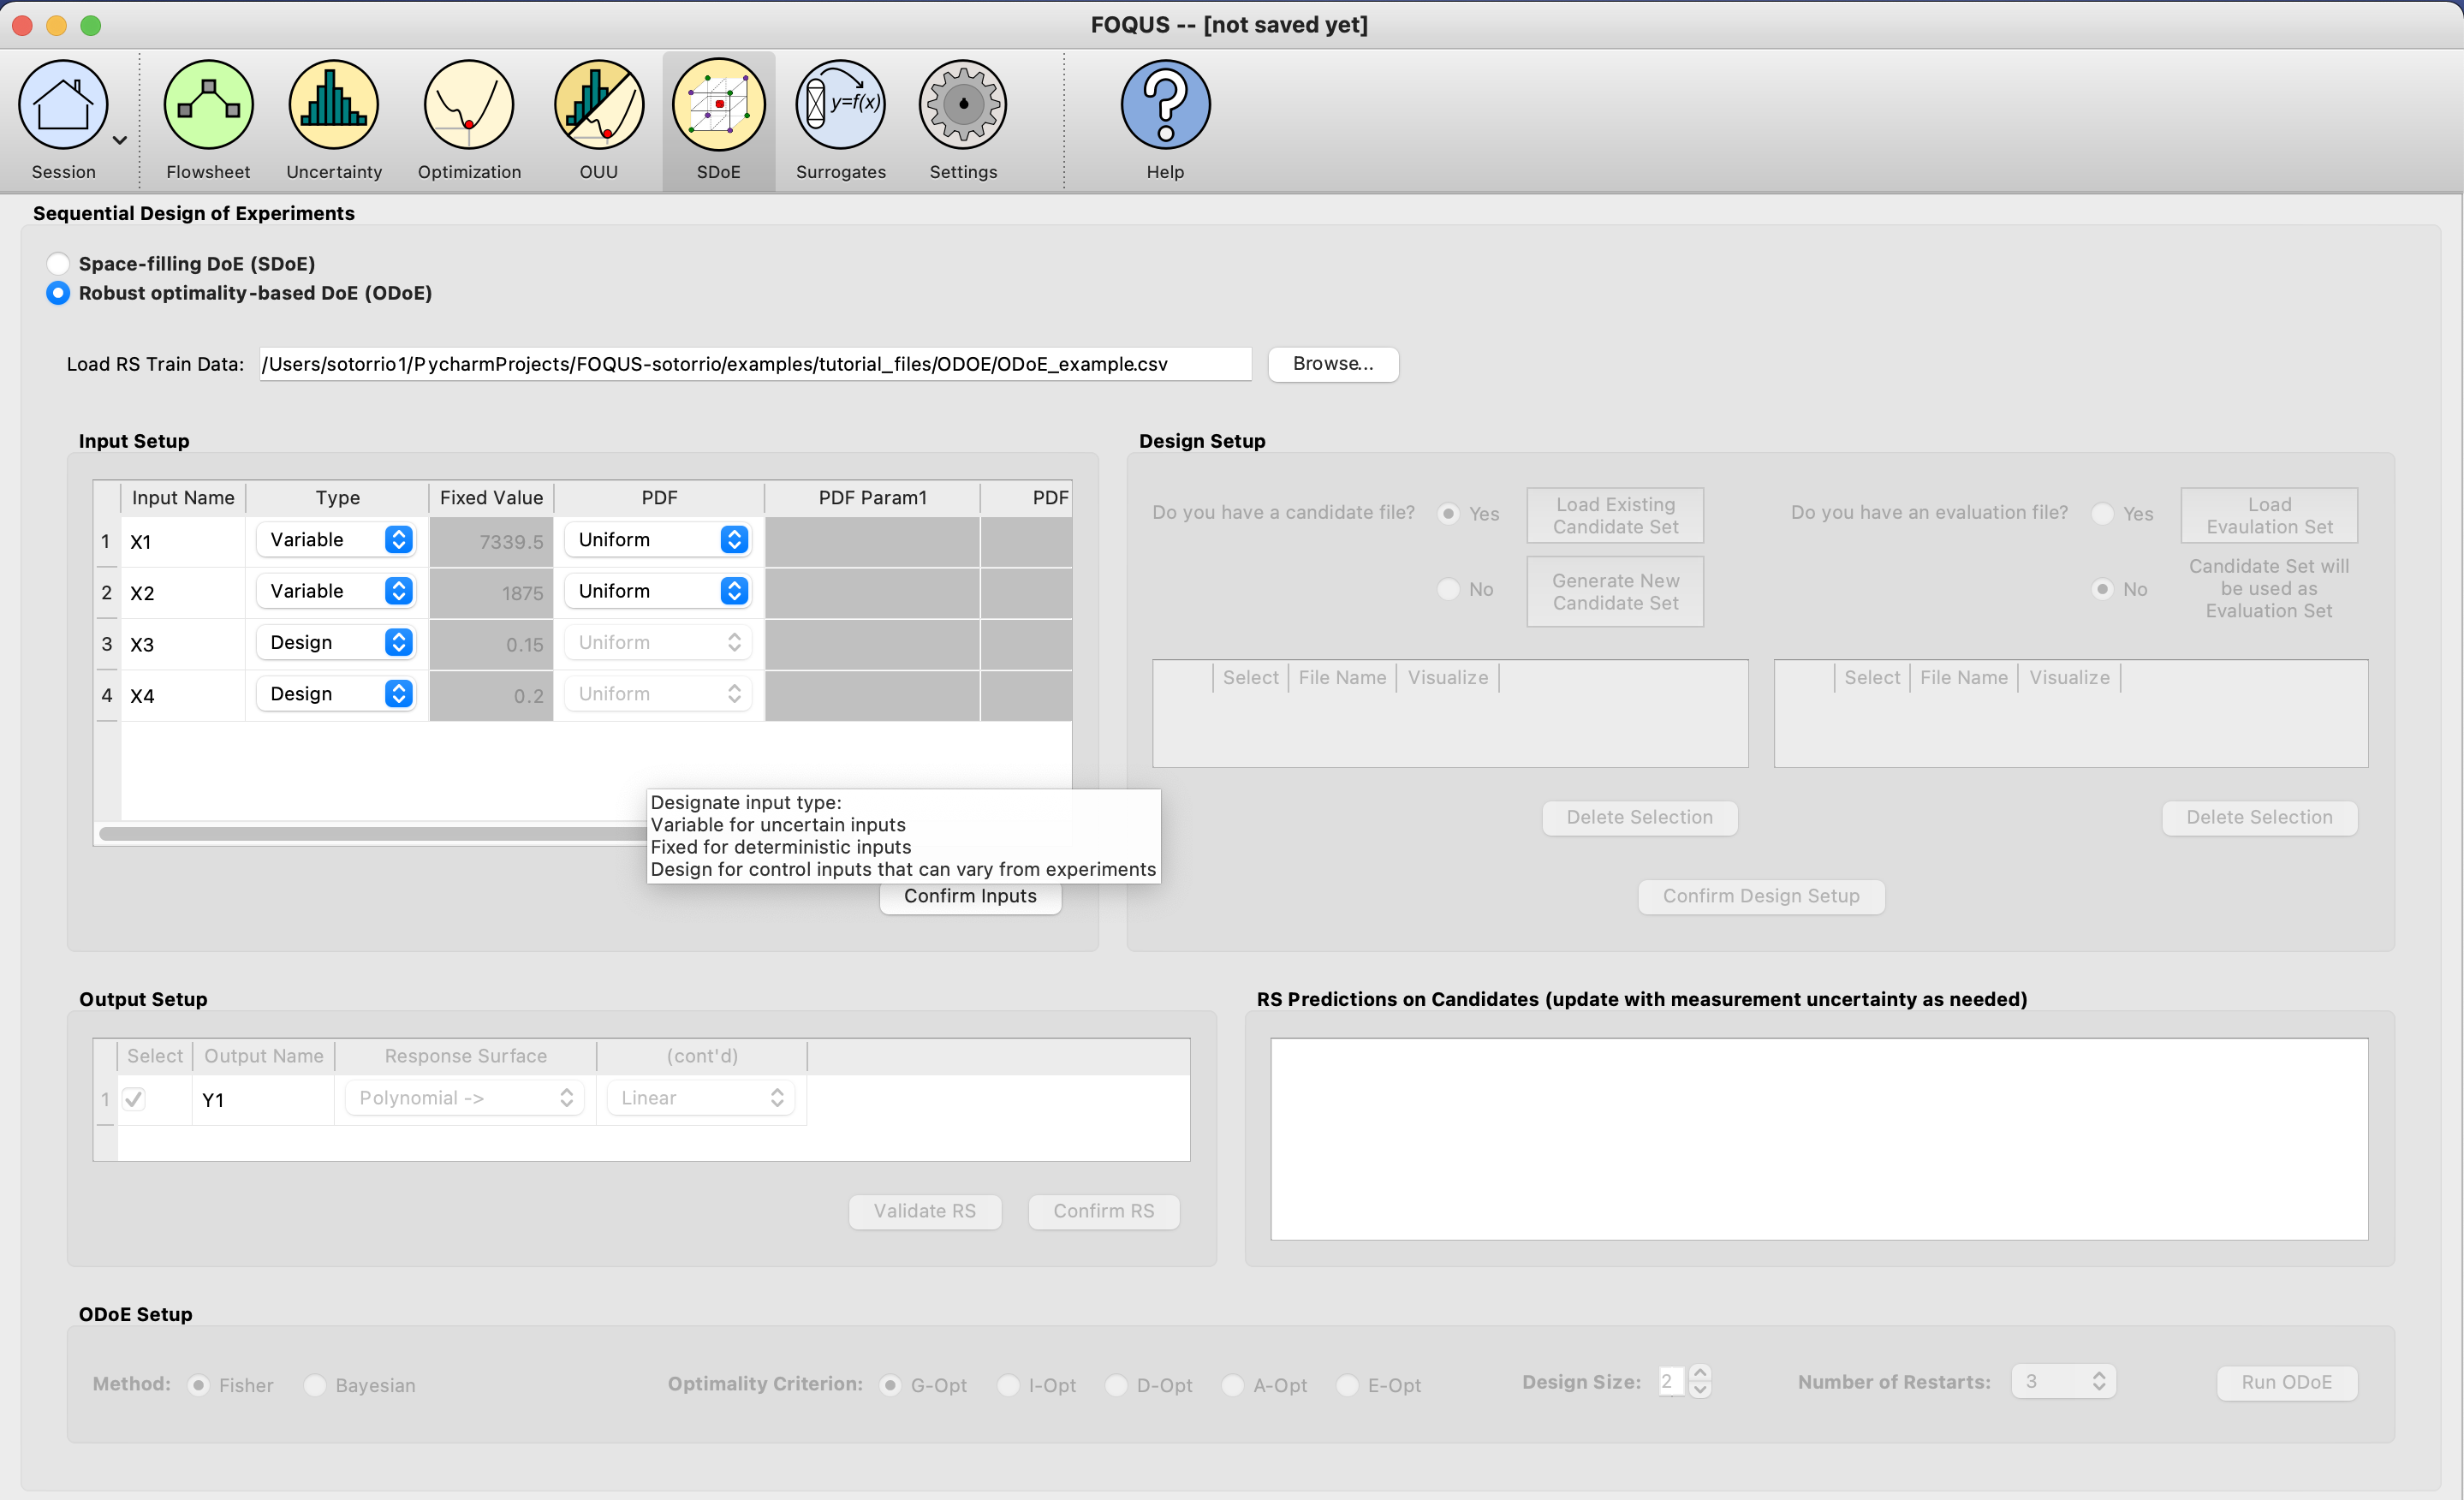
Task: Click Generate New Candidate Set button
Action: pyautogui.click(x=1615, y=592)
